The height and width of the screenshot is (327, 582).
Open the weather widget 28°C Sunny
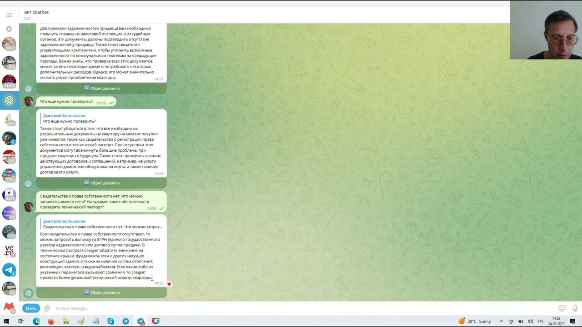click(475, 321)
